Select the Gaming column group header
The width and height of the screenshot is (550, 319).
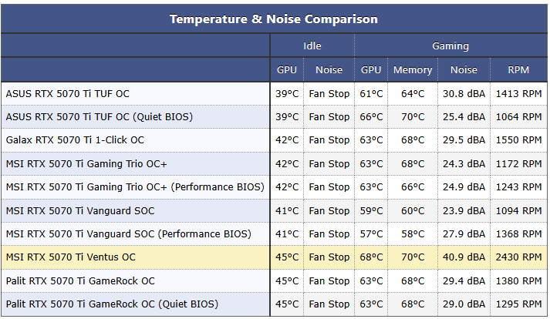[x=450, y=46]
